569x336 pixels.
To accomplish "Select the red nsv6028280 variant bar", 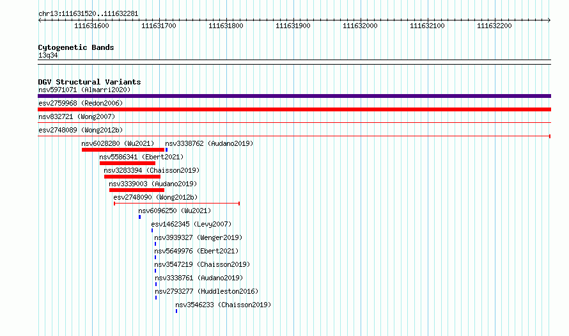I will [x=123, y=150].
